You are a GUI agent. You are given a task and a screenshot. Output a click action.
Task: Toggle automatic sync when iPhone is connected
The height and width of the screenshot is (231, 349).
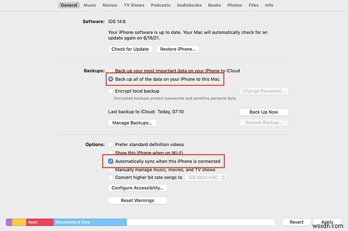(x=111, y=162)
